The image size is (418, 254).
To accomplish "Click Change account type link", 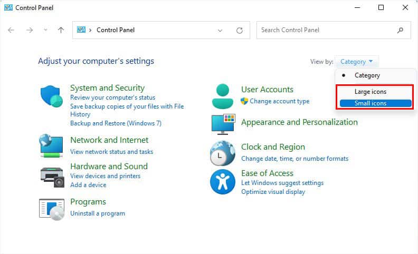I will 279,101.
